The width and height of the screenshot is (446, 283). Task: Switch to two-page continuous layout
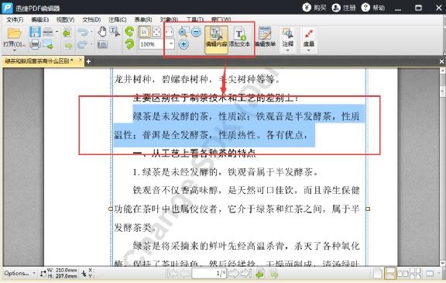click(x=415, y=274)
